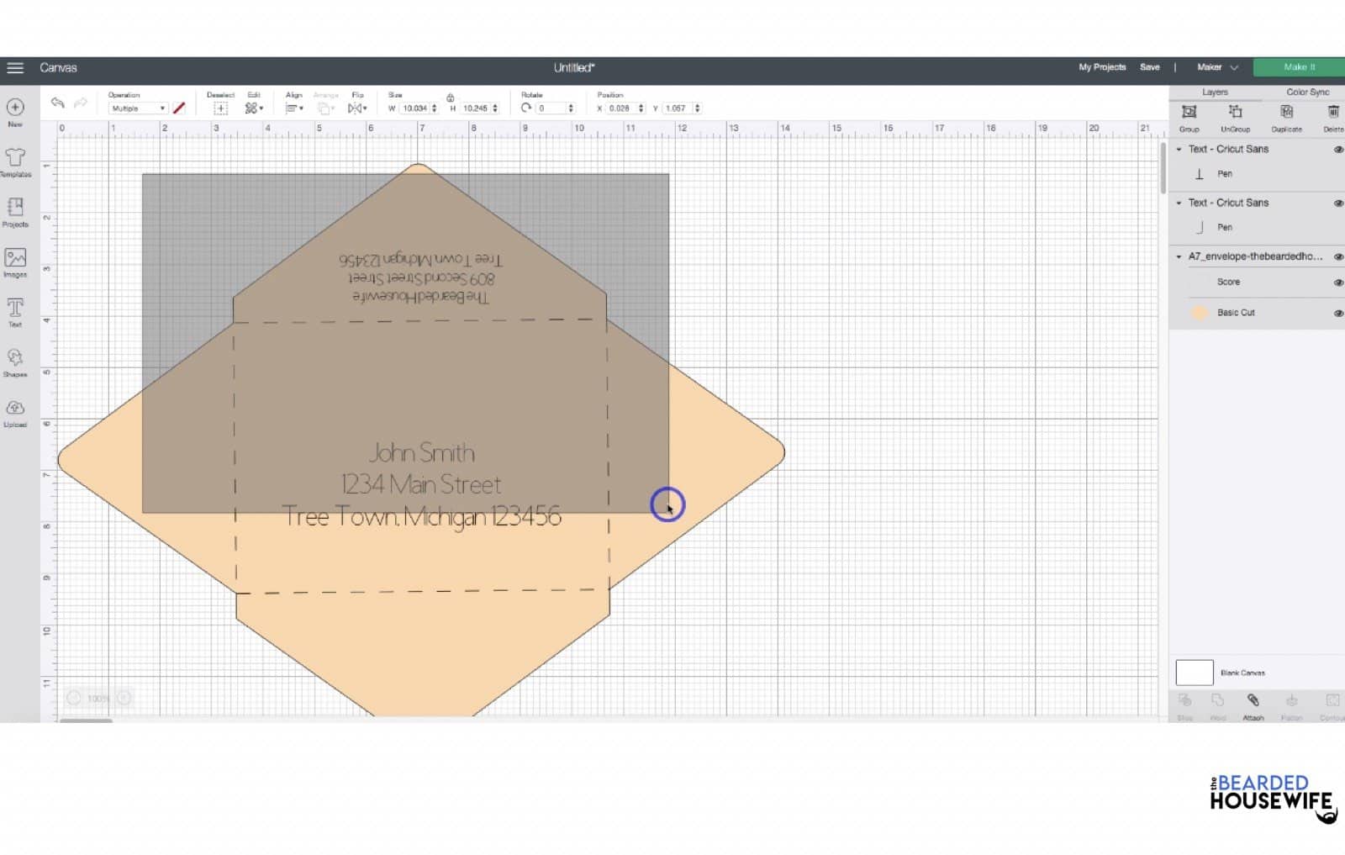Click the Duplicate layer icon
The height and width of the screenshot is (855, 1345).
pos(1286,118)
